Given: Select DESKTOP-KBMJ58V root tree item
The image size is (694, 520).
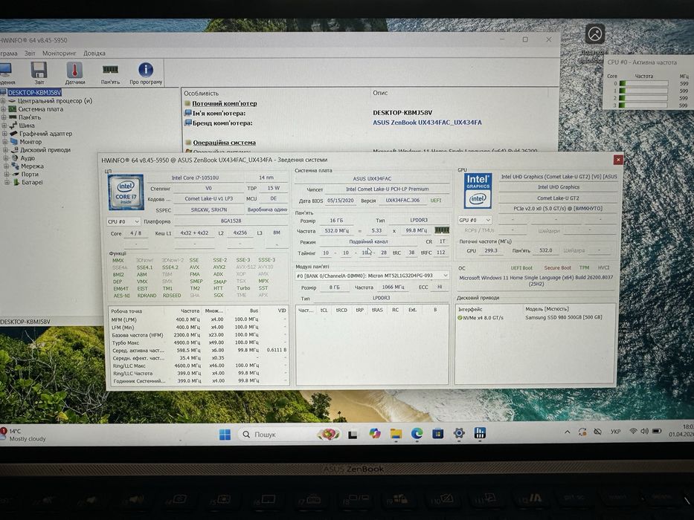Looking at the screenshot, I should coord(34,92).
